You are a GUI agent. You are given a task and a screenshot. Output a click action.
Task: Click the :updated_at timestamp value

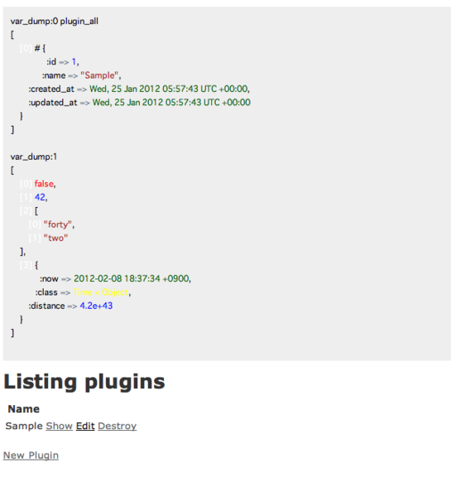click(171, 103)
